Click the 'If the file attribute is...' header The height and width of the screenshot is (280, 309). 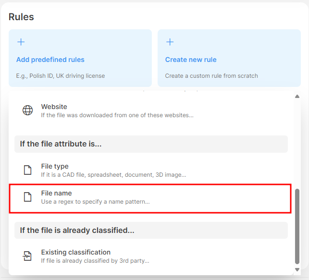point(61,144)
